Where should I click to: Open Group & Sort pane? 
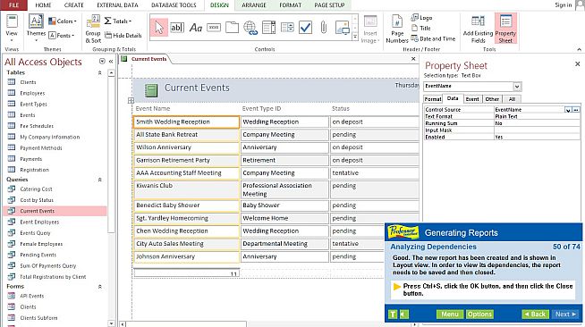pyautogui.click(x=93, y=29)
